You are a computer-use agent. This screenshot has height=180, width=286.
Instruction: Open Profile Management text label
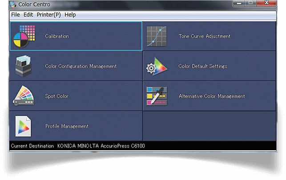click(67, 126)
